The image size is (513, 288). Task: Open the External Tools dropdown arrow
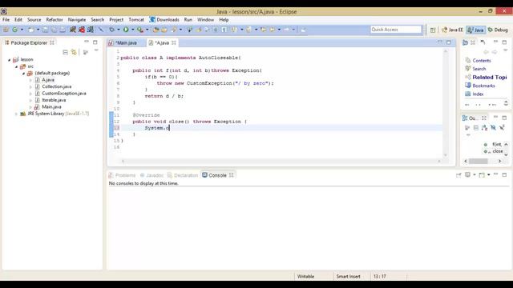[x=147, y=30]
